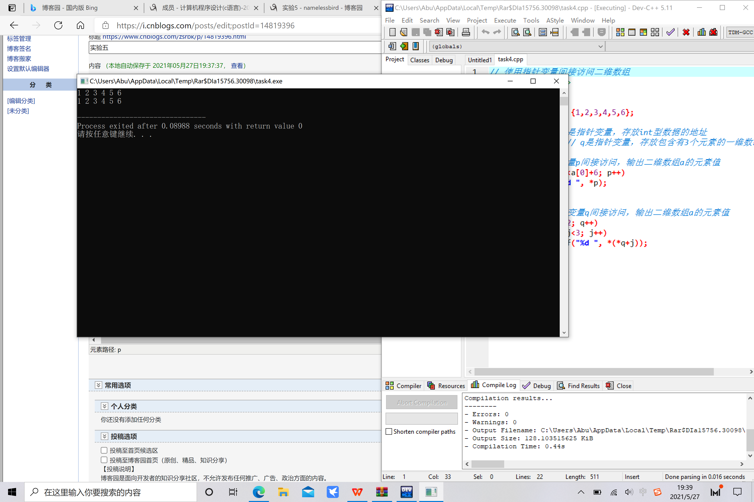Image resolution: width=754 pixels, height=502 pixels.
Task: Open the (globals) dropdown
Action: pyautogui.click(x=600, y=46)
